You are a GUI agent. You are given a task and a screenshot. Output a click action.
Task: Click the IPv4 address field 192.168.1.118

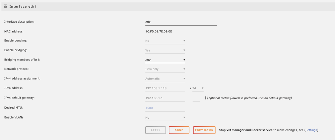point(165,88)
